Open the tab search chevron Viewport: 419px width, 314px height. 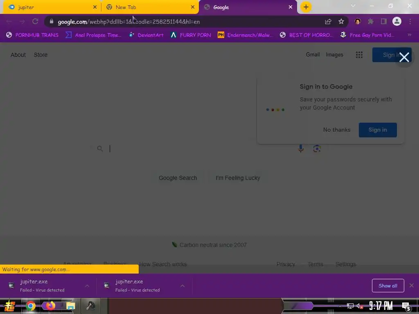coord(353,6)
